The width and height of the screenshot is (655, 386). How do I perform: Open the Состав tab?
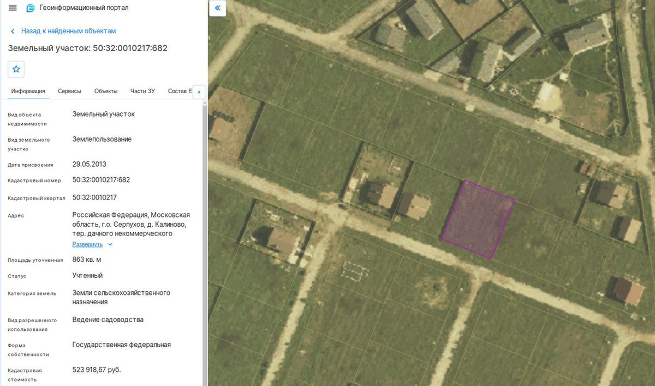pos(180,91)
